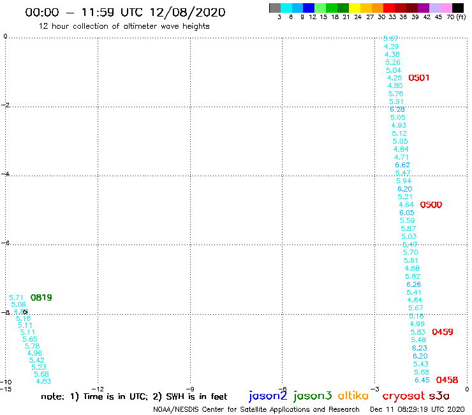Click the wave height value 5.87
The height and width of the screenshot is (415, 472).
click(408, 229)
